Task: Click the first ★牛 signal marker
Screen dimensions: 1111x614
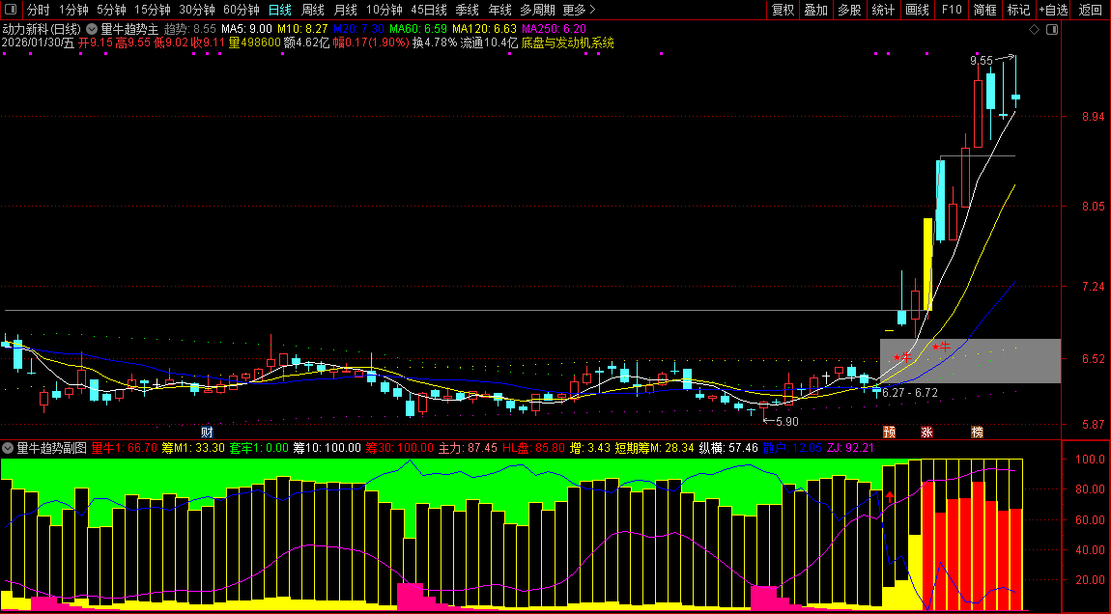Action: (902, 357)
